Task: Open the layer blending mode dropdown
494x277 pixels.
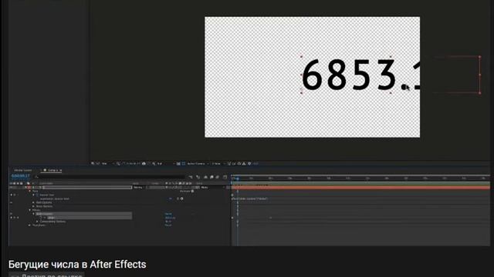Action: pyautogui.click(x=140, y=188)
